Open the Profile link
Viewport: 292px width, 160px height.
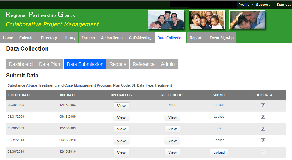(x=244, y=5)
